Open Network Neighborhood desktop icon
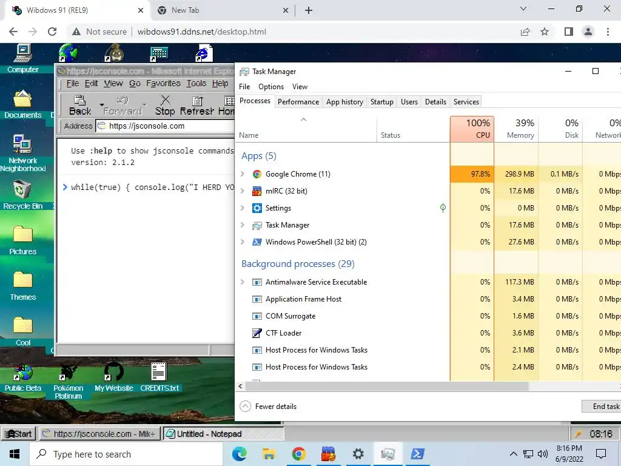The height and width of the screenshot is (466, 621). point(22,154)
